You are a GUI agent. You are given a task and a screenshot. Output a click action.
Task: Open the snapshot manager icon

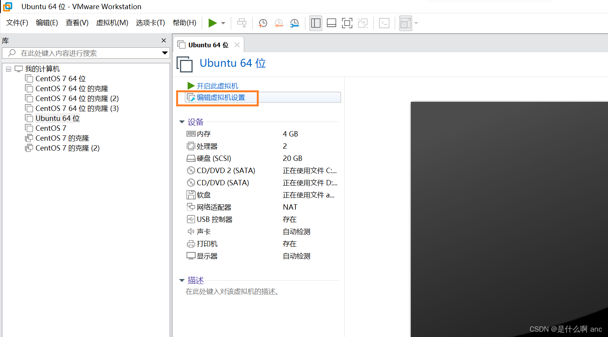(295, 23)
